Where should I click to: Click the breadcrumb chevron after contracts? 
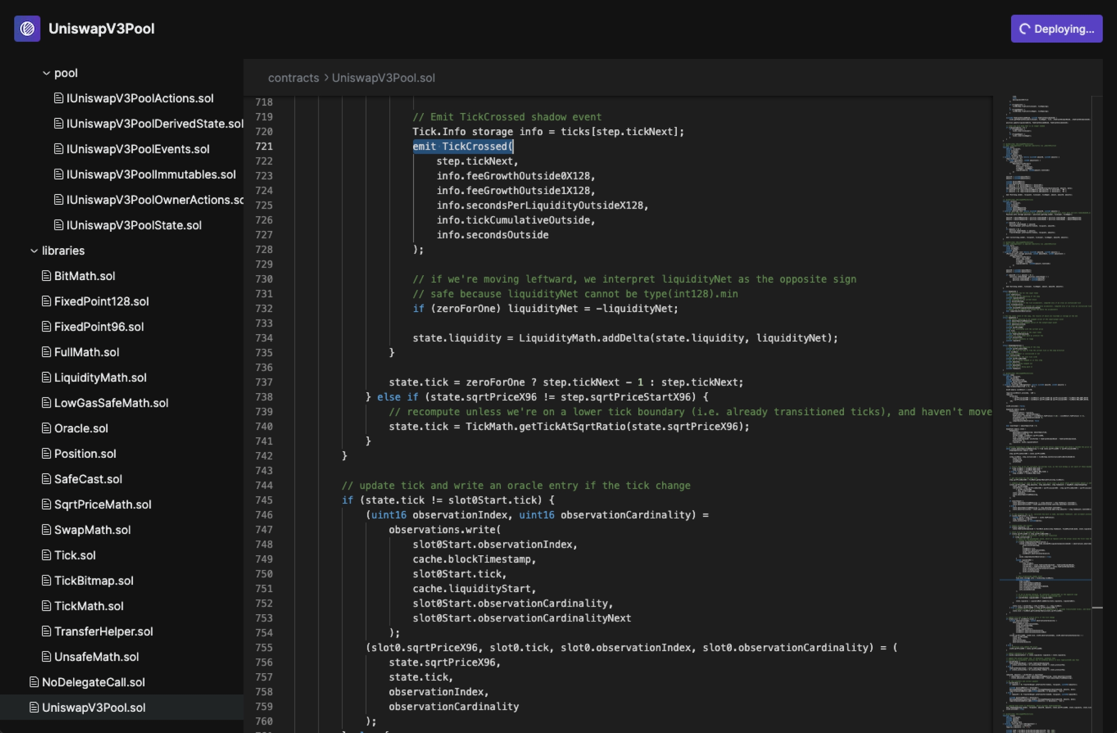(326, 78)
